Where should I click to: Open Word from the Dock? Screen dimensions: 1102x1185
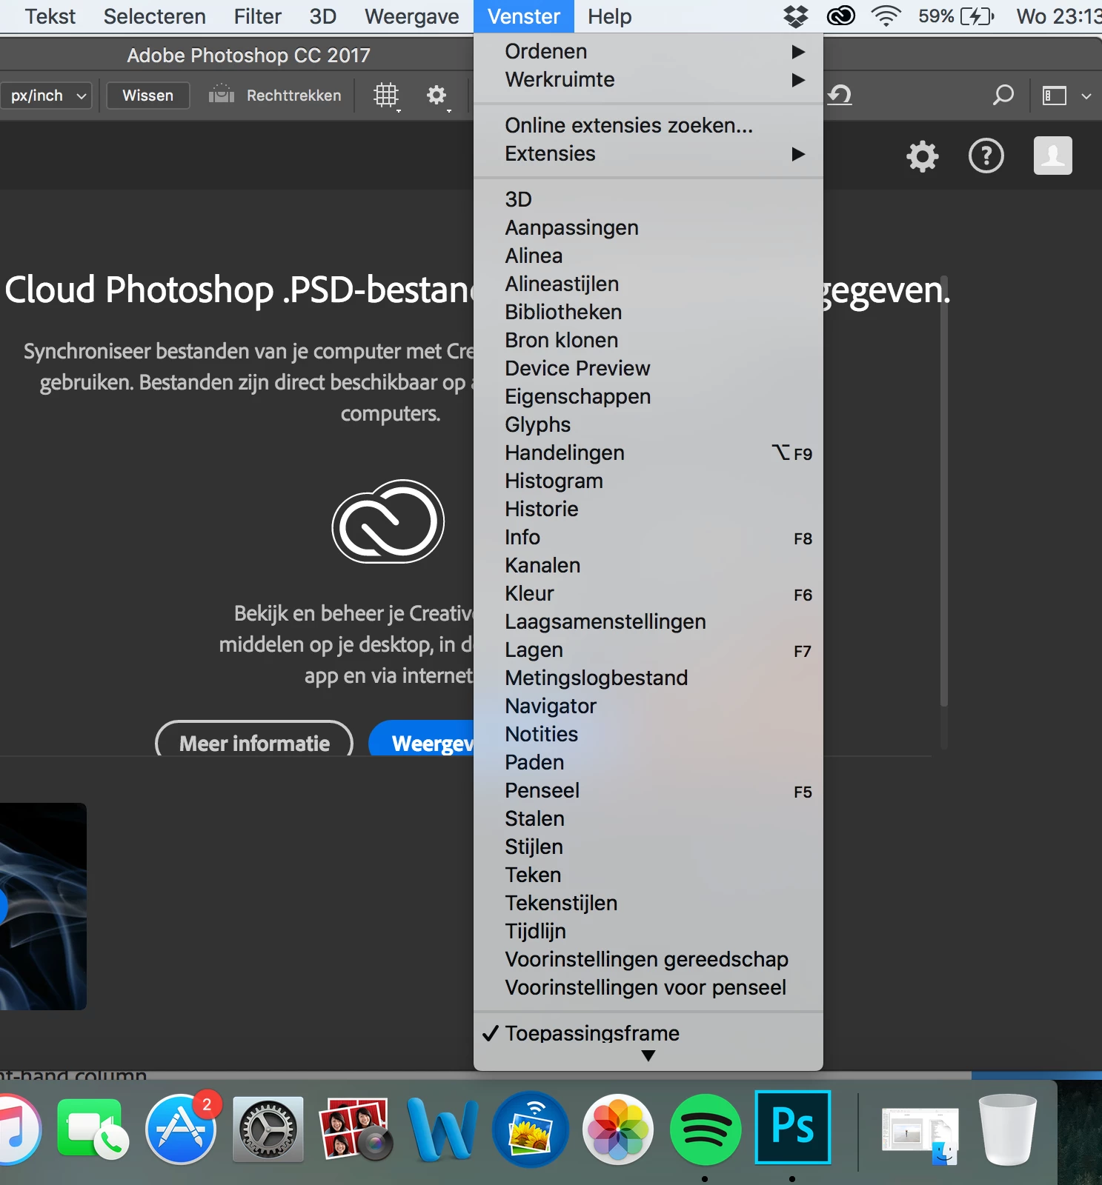443,1129
